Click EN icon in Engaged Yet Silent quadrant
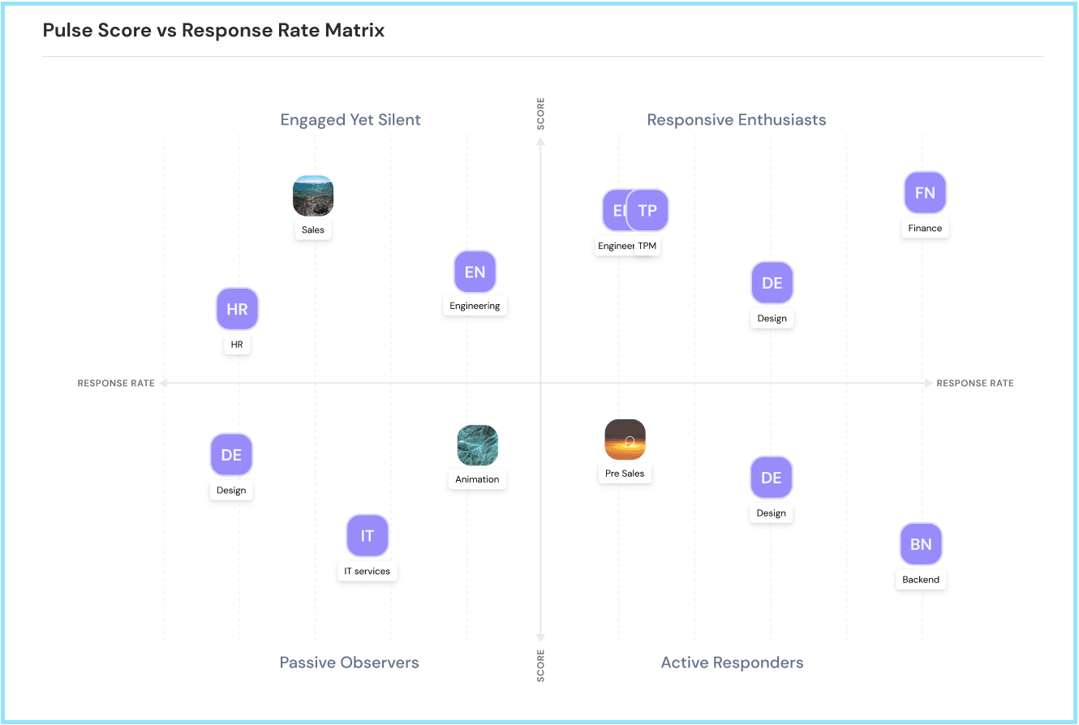1079x725 pixels. 475,272
